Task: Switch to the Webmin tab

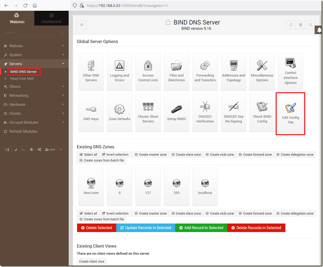Action: [x=17, y=19]
